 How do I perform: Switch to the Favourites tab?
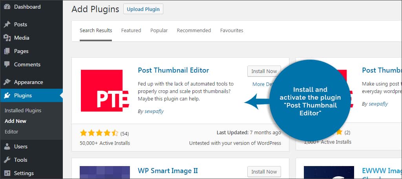(x=232, y=30)
